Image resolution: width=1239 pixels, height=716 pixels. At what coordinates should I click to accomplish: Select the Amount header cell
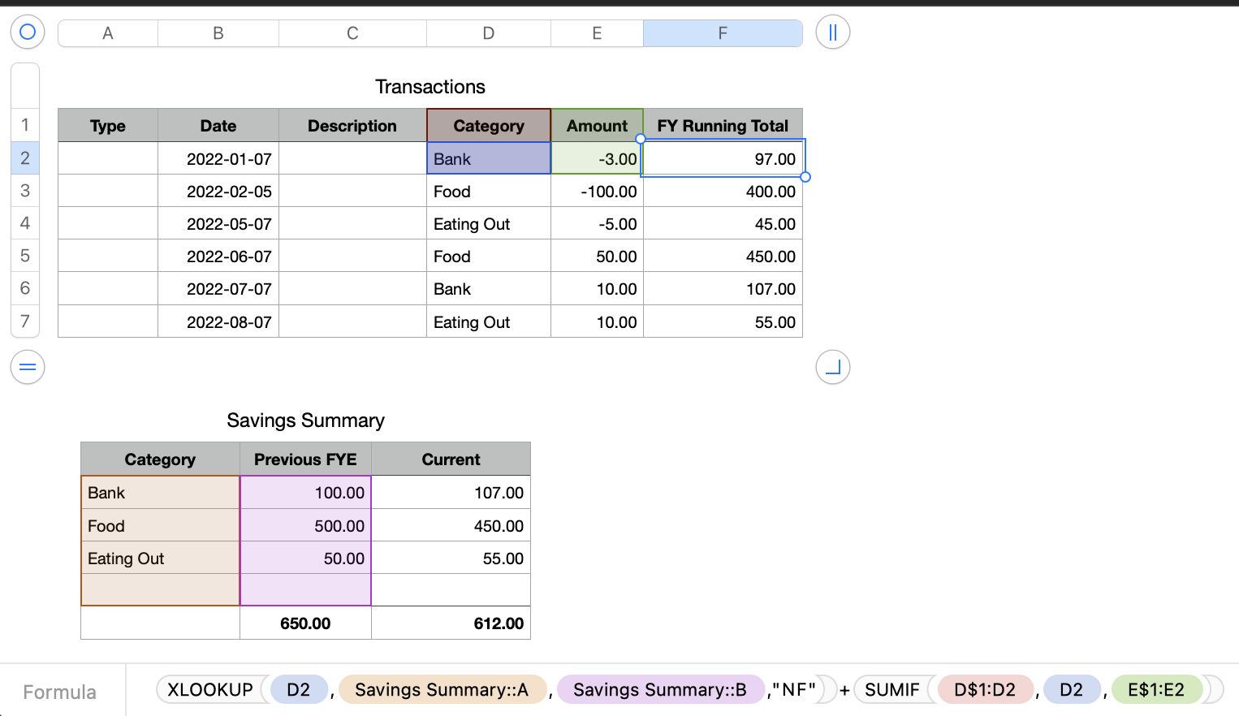[597, 126]
